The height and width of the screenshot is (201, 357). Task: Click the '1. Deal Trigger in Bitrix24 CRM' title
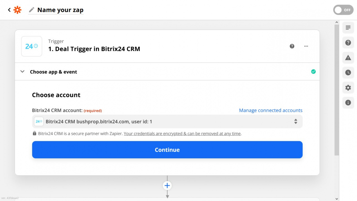[x=94, y=49]
